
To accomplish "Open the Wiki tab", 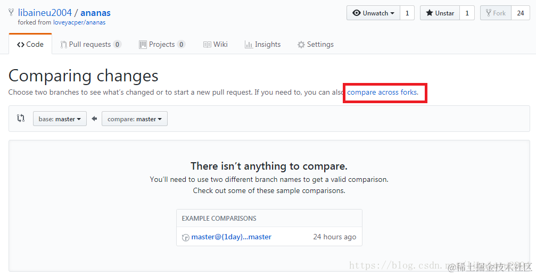I will 216,45.
